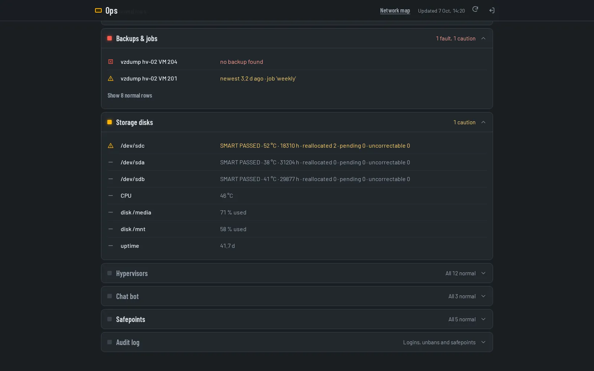Screen dimensions: 594x371
Task: Click 'Logins, unbans and safepoints' text
Action: point(439,342)
